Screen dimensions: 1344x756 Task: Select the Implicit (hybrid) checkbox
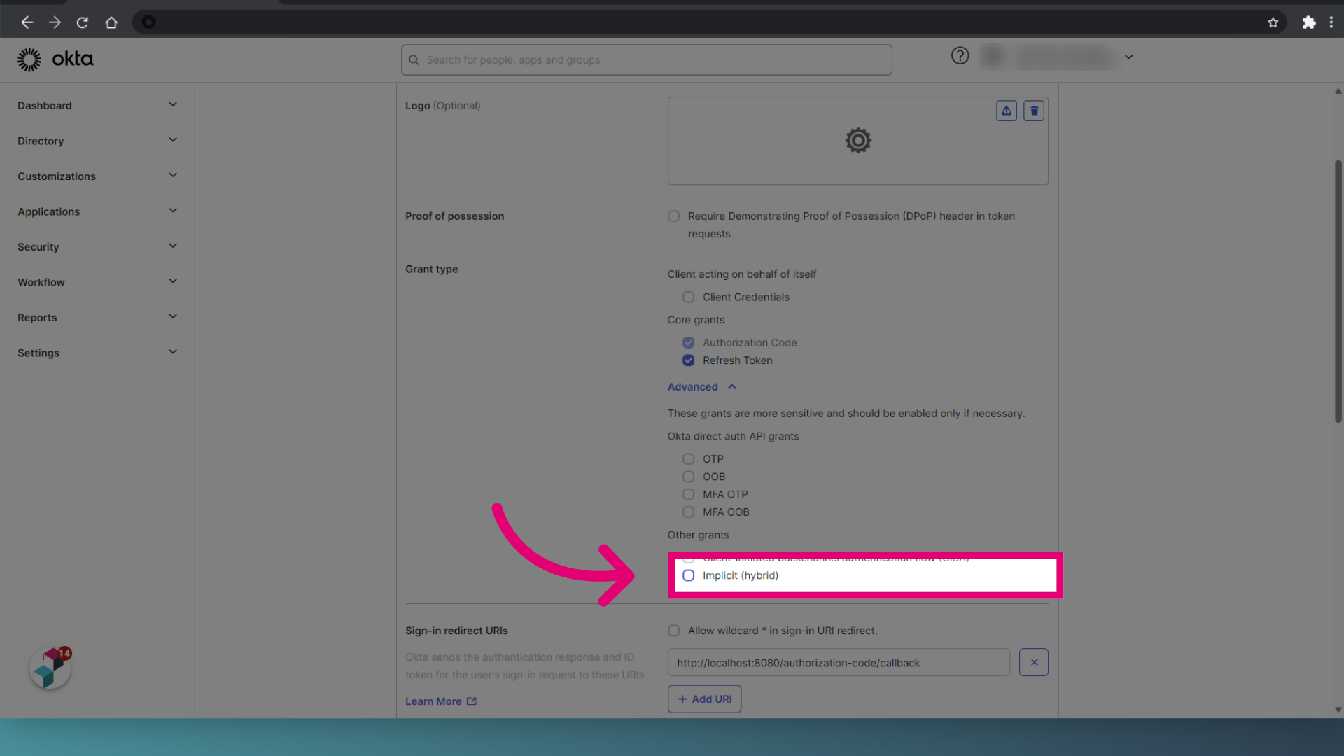[x=689, y=575]
